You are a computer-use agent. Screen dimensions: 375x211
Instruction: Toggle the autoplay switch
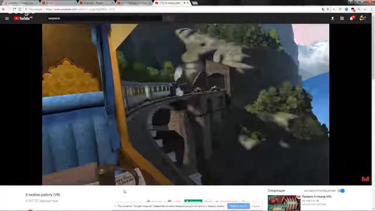[x=341, y=190]
